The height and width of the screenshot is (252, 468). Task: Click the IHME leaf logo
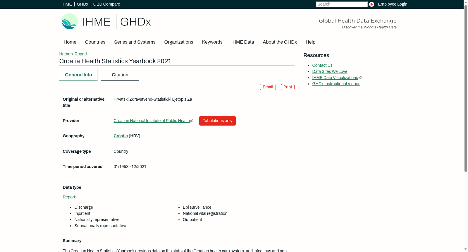[x=69, y=22]
